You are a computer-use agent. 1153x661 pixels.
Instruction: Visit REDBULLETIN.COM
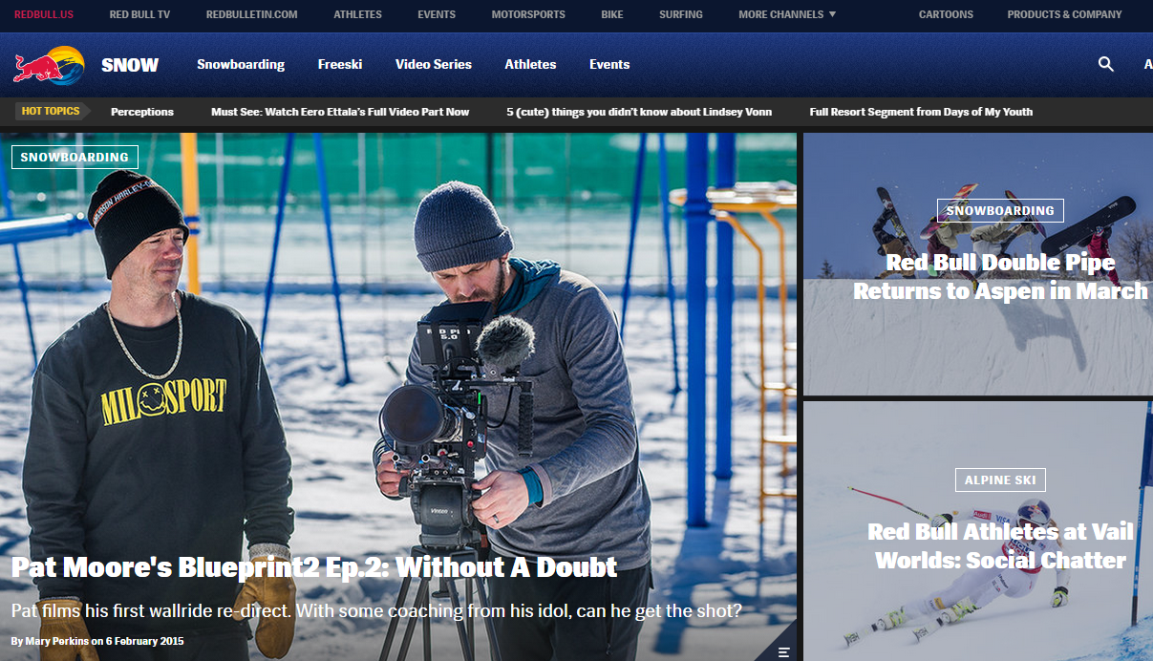click(x=250, y=14)
